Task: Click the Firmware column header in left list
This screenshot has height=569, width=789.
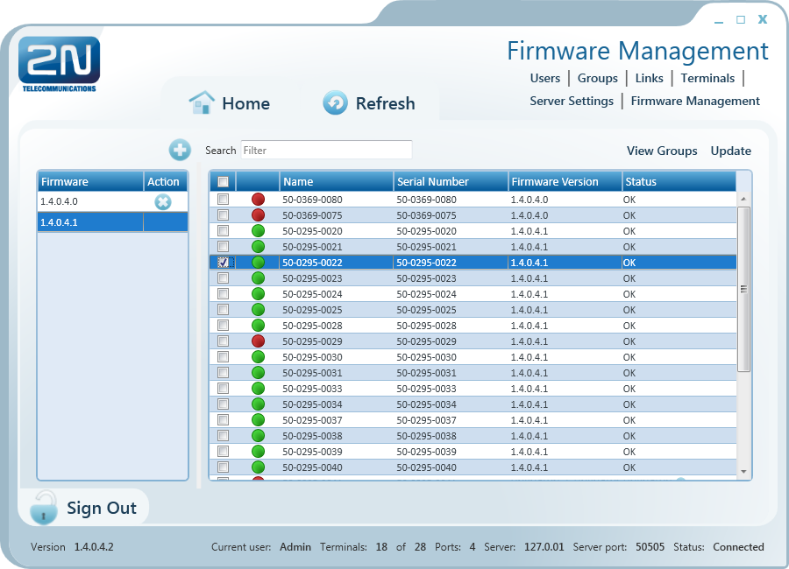Action: [90, 181]
